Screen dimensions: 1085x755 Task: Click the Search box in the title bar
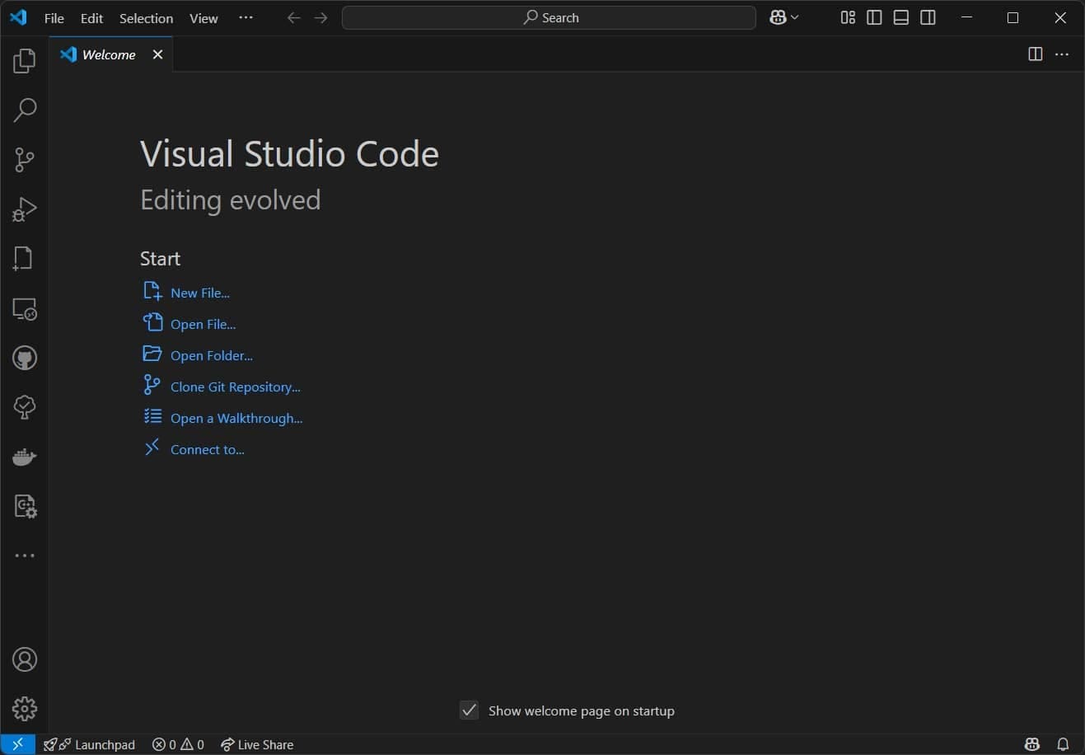(x=548, y=17)
